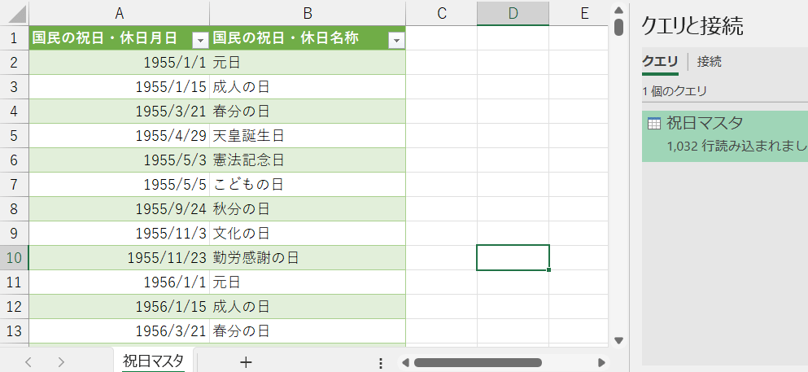
Task: Click the select-all corner triangle
Action: (15, 14)
